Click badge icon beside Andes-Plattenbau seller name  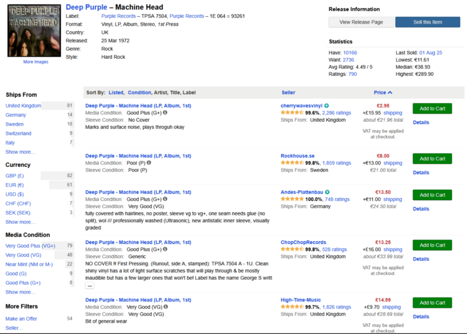click(x=327, y=192)
